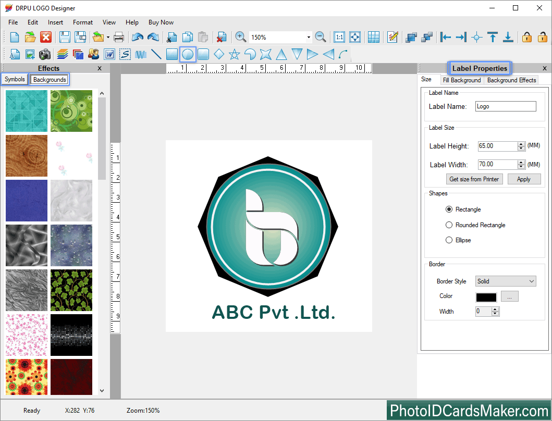
Task: Click the camera capture icon
Action: [x=45, y=54]
